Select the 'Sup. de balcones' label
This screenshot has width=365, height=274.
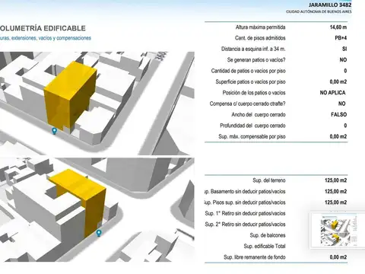(x=268, y=235)
